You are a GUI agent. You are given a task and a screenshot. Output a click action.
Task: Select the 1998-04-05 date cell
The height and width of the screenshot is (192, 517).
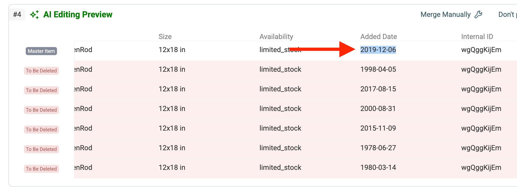click(378, 69)
